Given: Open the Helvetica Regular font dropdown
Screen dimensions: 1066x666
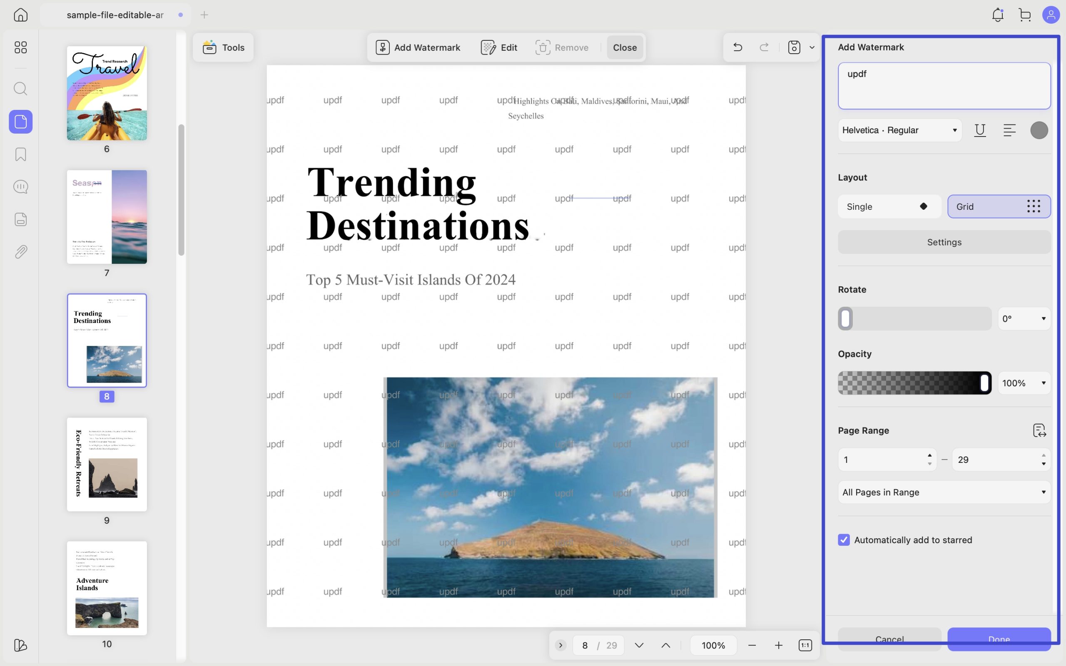Looking at the screenshot, I should pyautogui.click(x=899, y=130).
